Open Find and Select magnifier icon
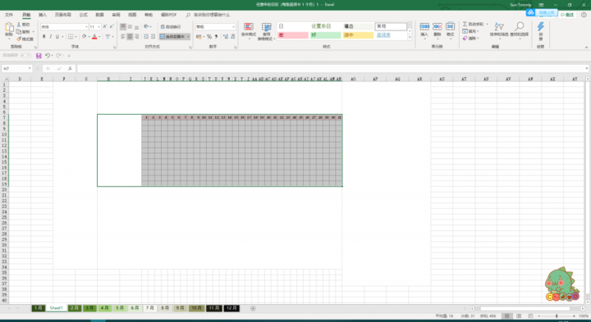Image resolution: width=591 pixels, height=322 pixels. (520, 26)
